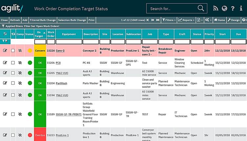247x141 pixels.
Task: Go to Home in the toolbar
Action: point(219,20)
